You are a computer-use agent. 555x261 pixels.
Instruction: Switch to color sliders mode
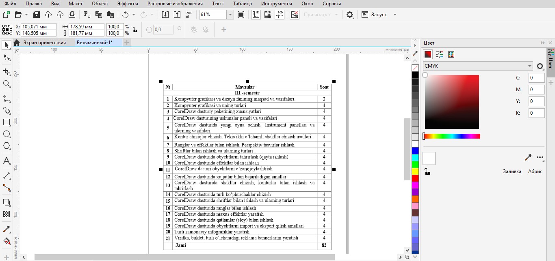(439, 54)
